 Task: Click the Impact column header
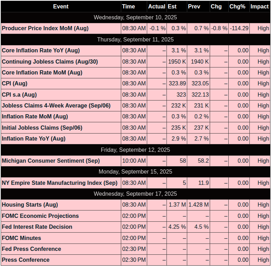click(260, 6)
